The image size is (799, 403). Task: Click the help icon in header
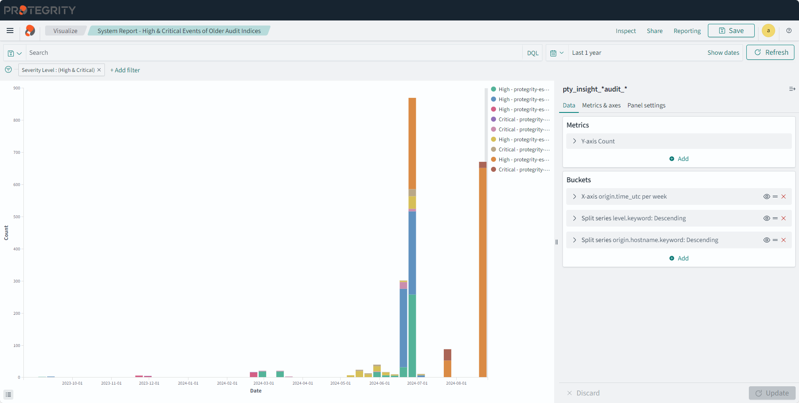789,31
